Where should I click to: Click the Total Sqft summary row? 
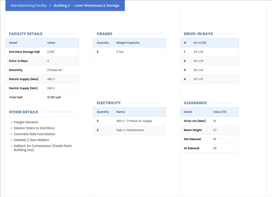(42, 97)
